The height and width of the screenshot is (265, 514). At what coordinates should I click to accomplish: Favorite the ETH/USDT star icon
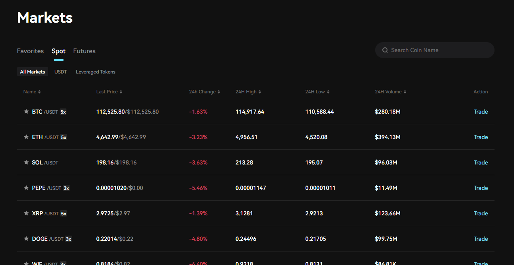pyautogui.click(x=26, y=137)
